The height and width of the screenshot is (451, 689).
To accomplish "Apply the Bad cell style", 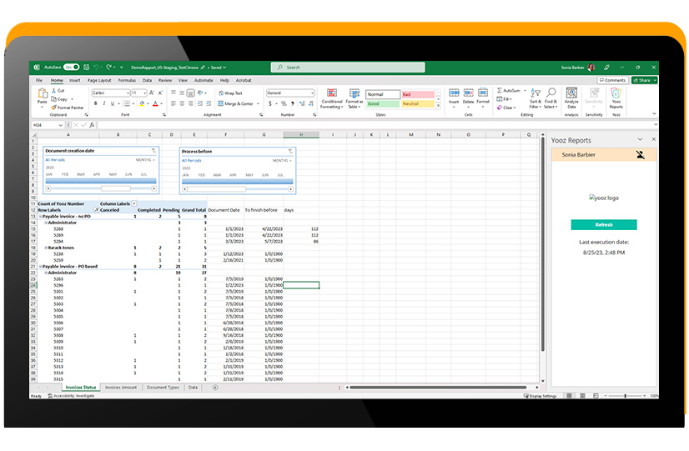I will coord(417,94).
